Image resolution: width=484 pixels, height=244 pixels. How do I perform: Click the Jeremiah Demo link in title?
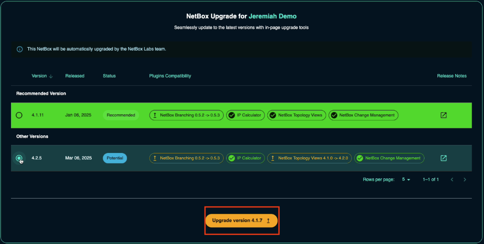click(272, 16)
